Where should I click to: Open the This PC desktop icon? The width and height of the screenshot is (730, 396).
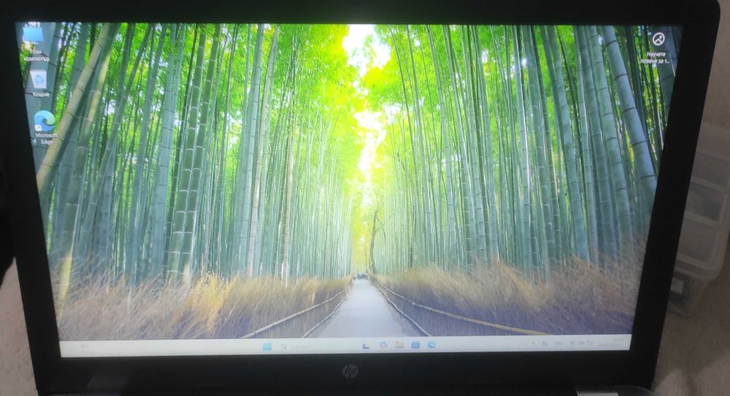coord(34,43)
